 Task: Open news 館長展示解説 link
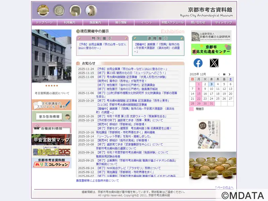pyautogui.click(x=127, y=89)
